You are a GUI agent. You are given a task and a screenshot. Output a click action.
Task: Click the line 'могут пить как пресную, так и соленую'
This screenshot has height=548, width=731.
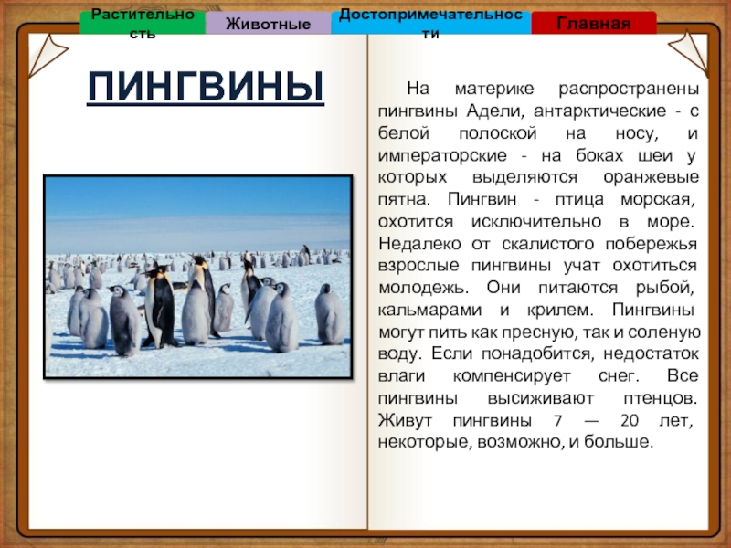[x=539, y=332]
